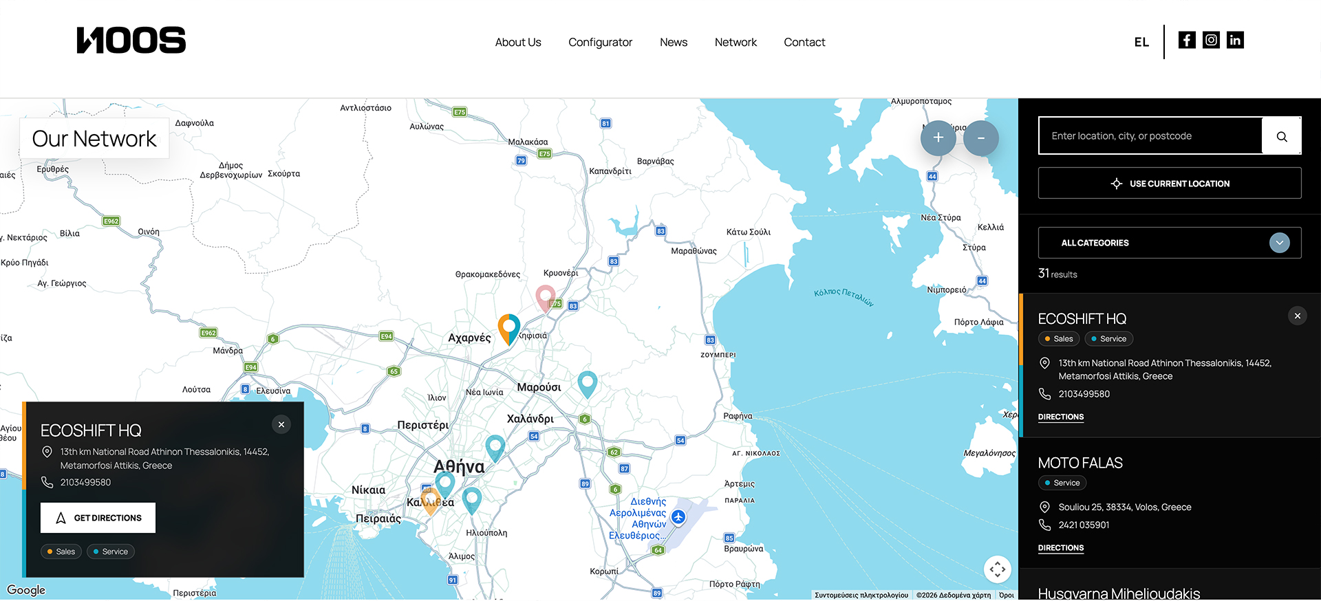Image resolution: width=1321 pixels, height=601 pixels.
Task: Open Directions link for ECOSHIFT HQ
Action: [x=1061, y=417]
